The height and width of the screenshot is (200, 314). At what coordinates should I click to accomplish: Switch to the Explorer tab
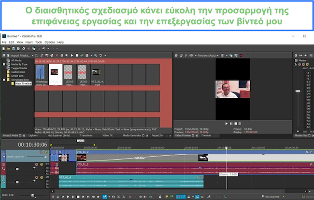pos(33,135)
